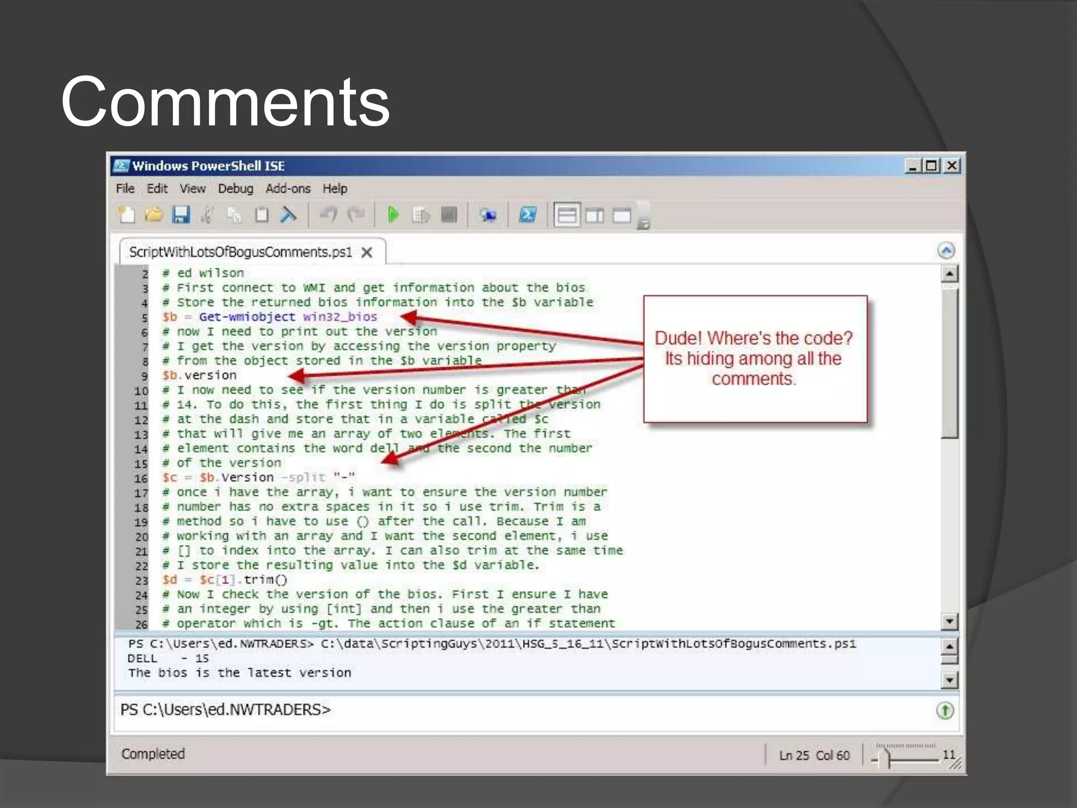Viewport: 1077px width, 808px height.
Task: Select the ScriptWithLotsOfBogusComments.ps1 tab
Action: click(240, 252)
